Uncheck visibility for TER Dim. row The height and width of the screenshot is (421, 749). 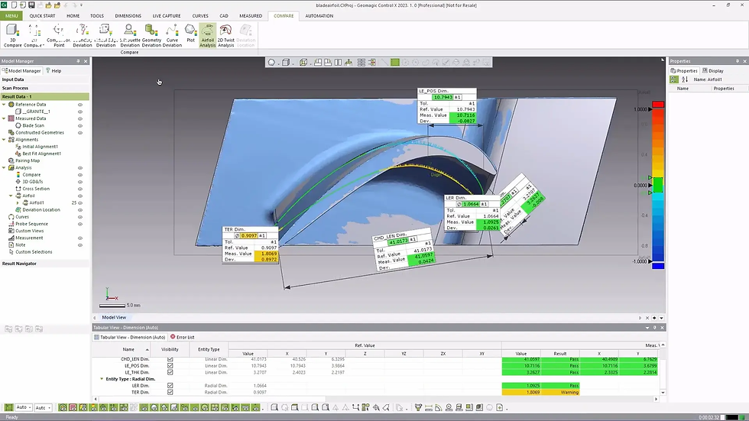170,393
